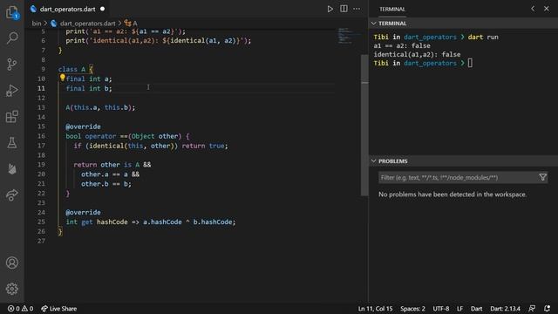Click 'No problems have been detected' message
This screenshot has width=558, height=314.
click(x=453, y=195)
